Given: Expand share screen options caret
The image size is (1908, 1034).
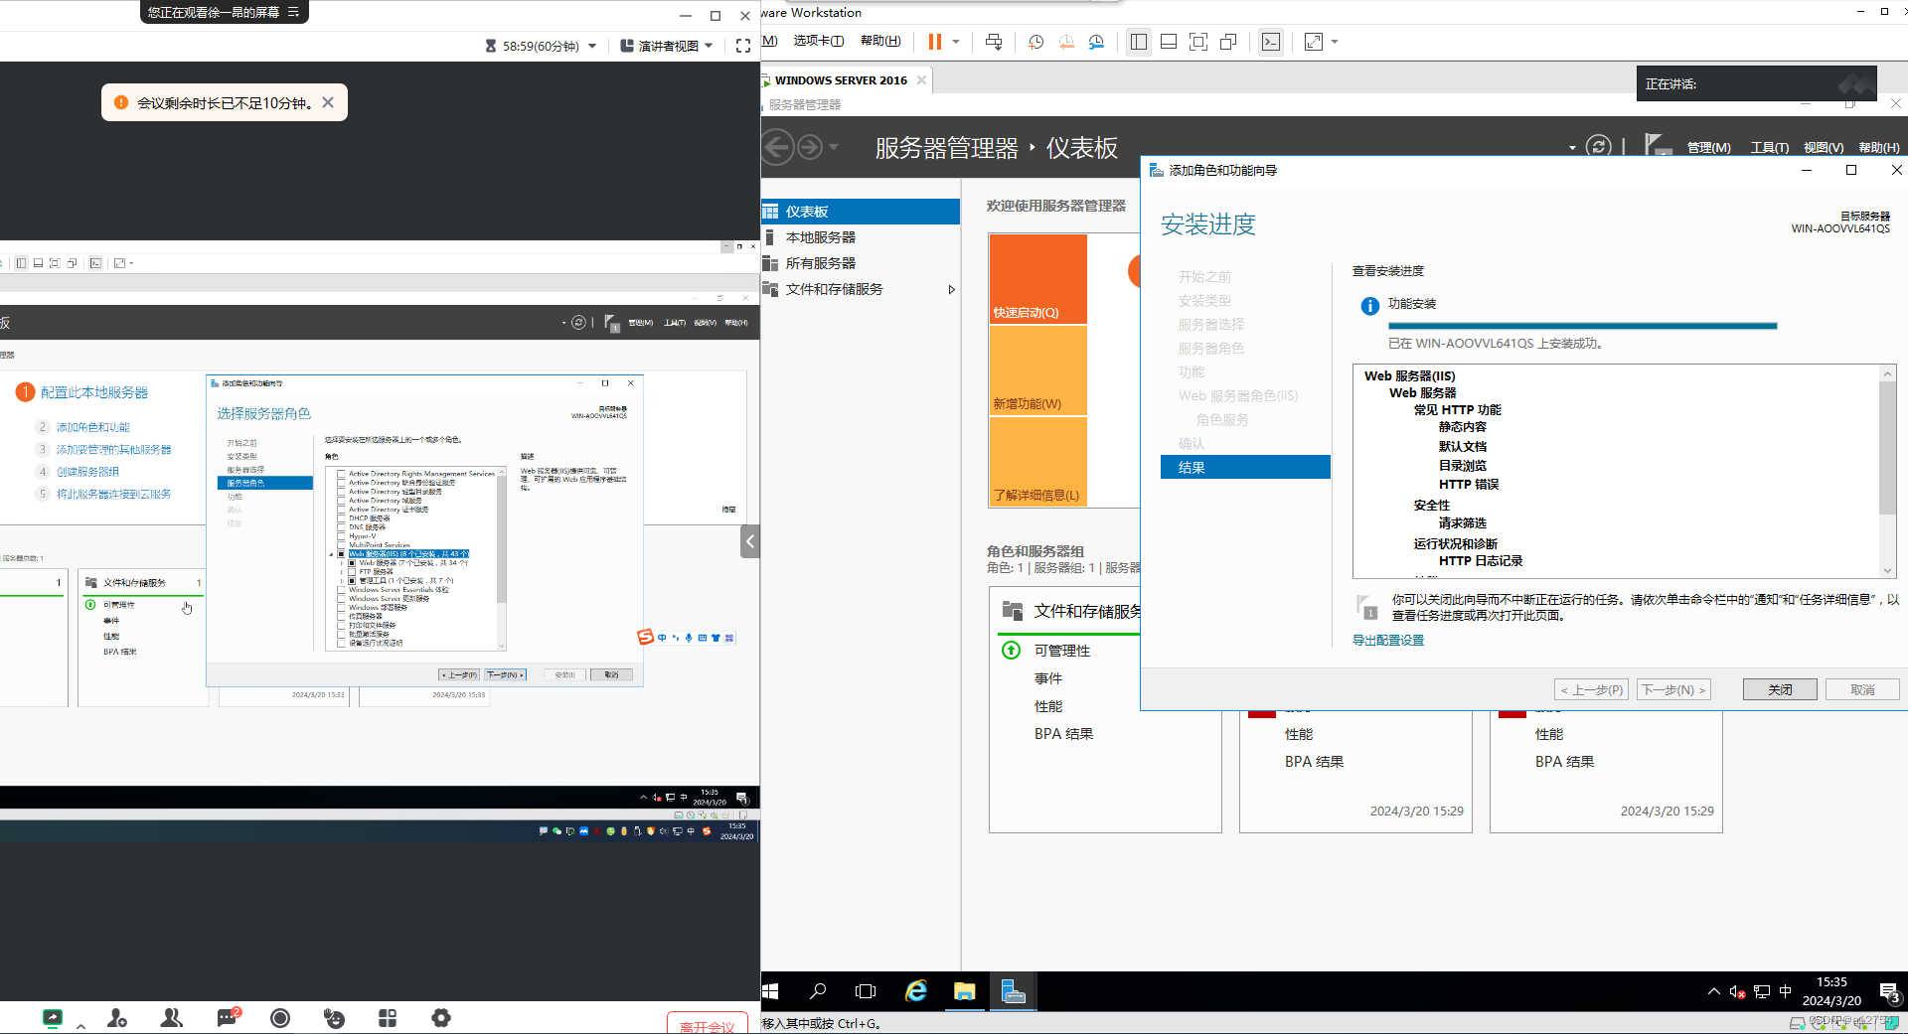Looking at the screenshot, I should 80,1026.
